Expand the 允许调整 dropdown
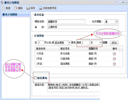128x100 pixels. [117, 21]
